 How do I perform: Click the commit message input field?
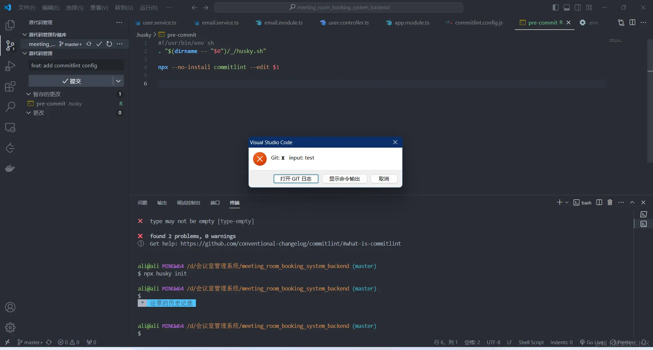click(76, 65)
